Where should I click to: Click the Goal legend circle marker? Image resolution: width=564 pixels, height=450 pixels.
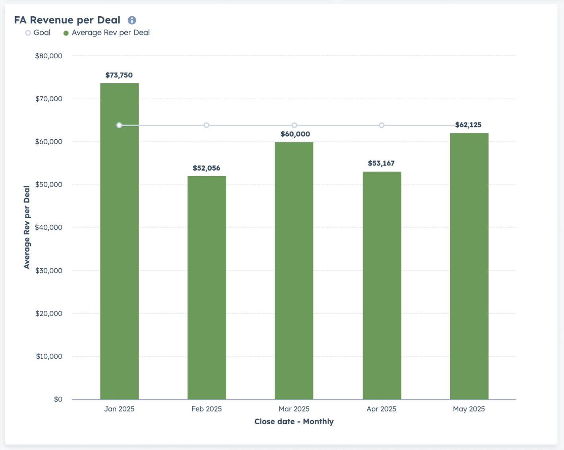coord(28,33)
